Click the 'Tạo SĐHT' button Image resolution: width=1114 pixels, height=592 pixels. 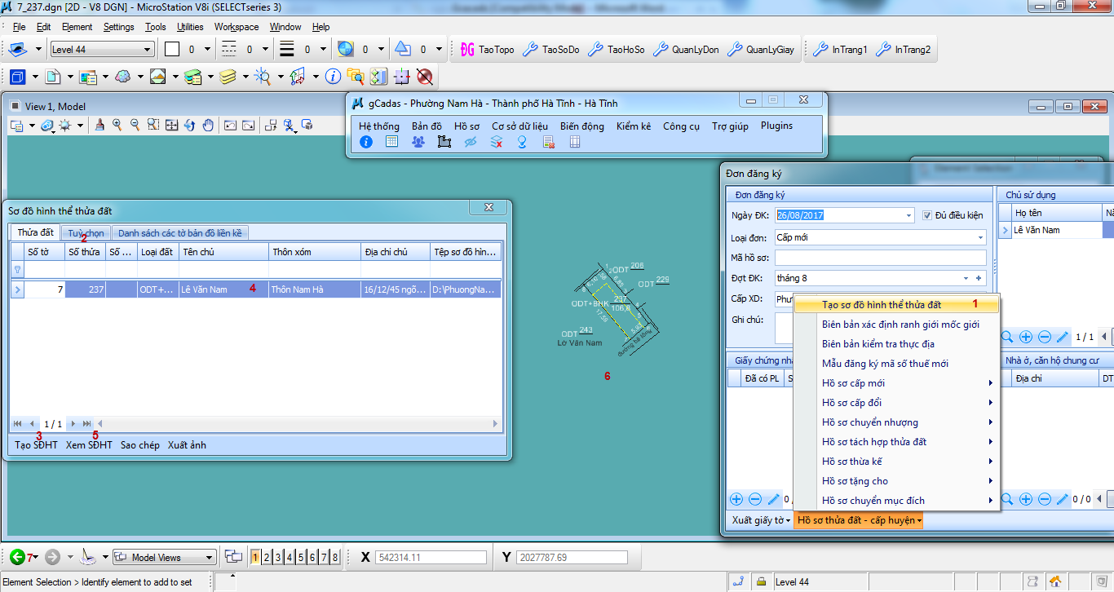click(x=36, y=445)
